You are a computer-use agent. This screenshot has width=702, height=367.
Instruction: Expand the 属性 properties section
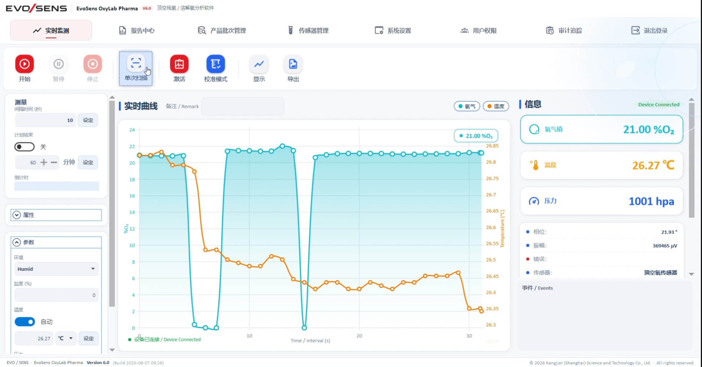56,215
